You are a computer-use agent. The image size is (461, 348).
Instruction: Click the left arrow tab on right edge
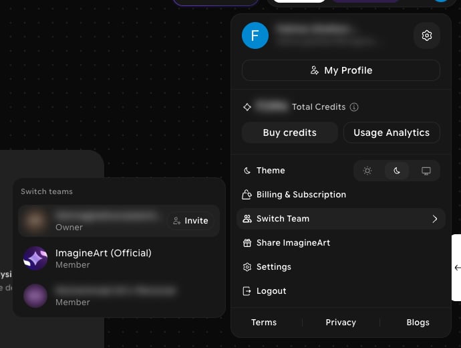[x=456, y=268]
